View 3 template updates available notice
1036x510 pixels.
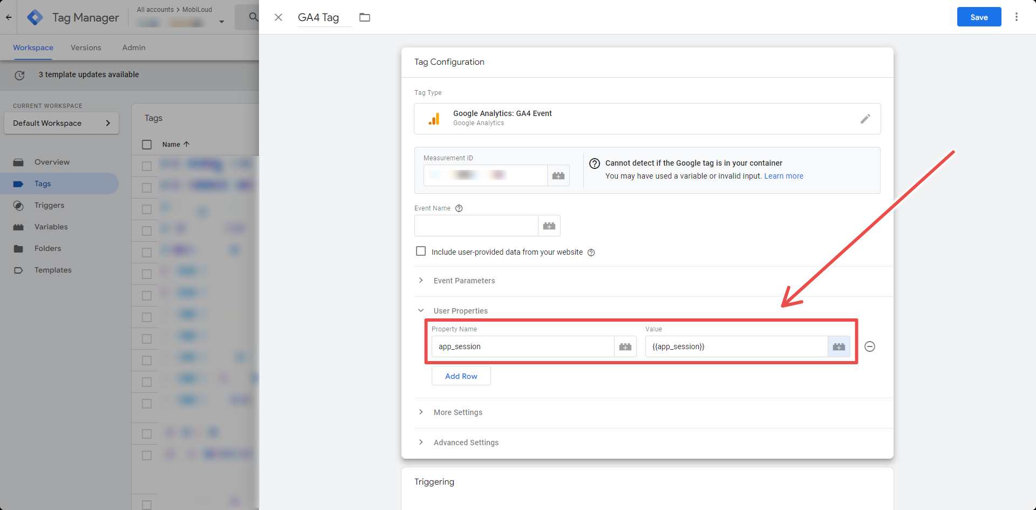89,74
